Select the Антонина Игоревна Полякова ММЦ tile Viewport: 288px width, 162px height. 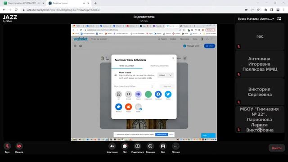[x=260, y=64]
